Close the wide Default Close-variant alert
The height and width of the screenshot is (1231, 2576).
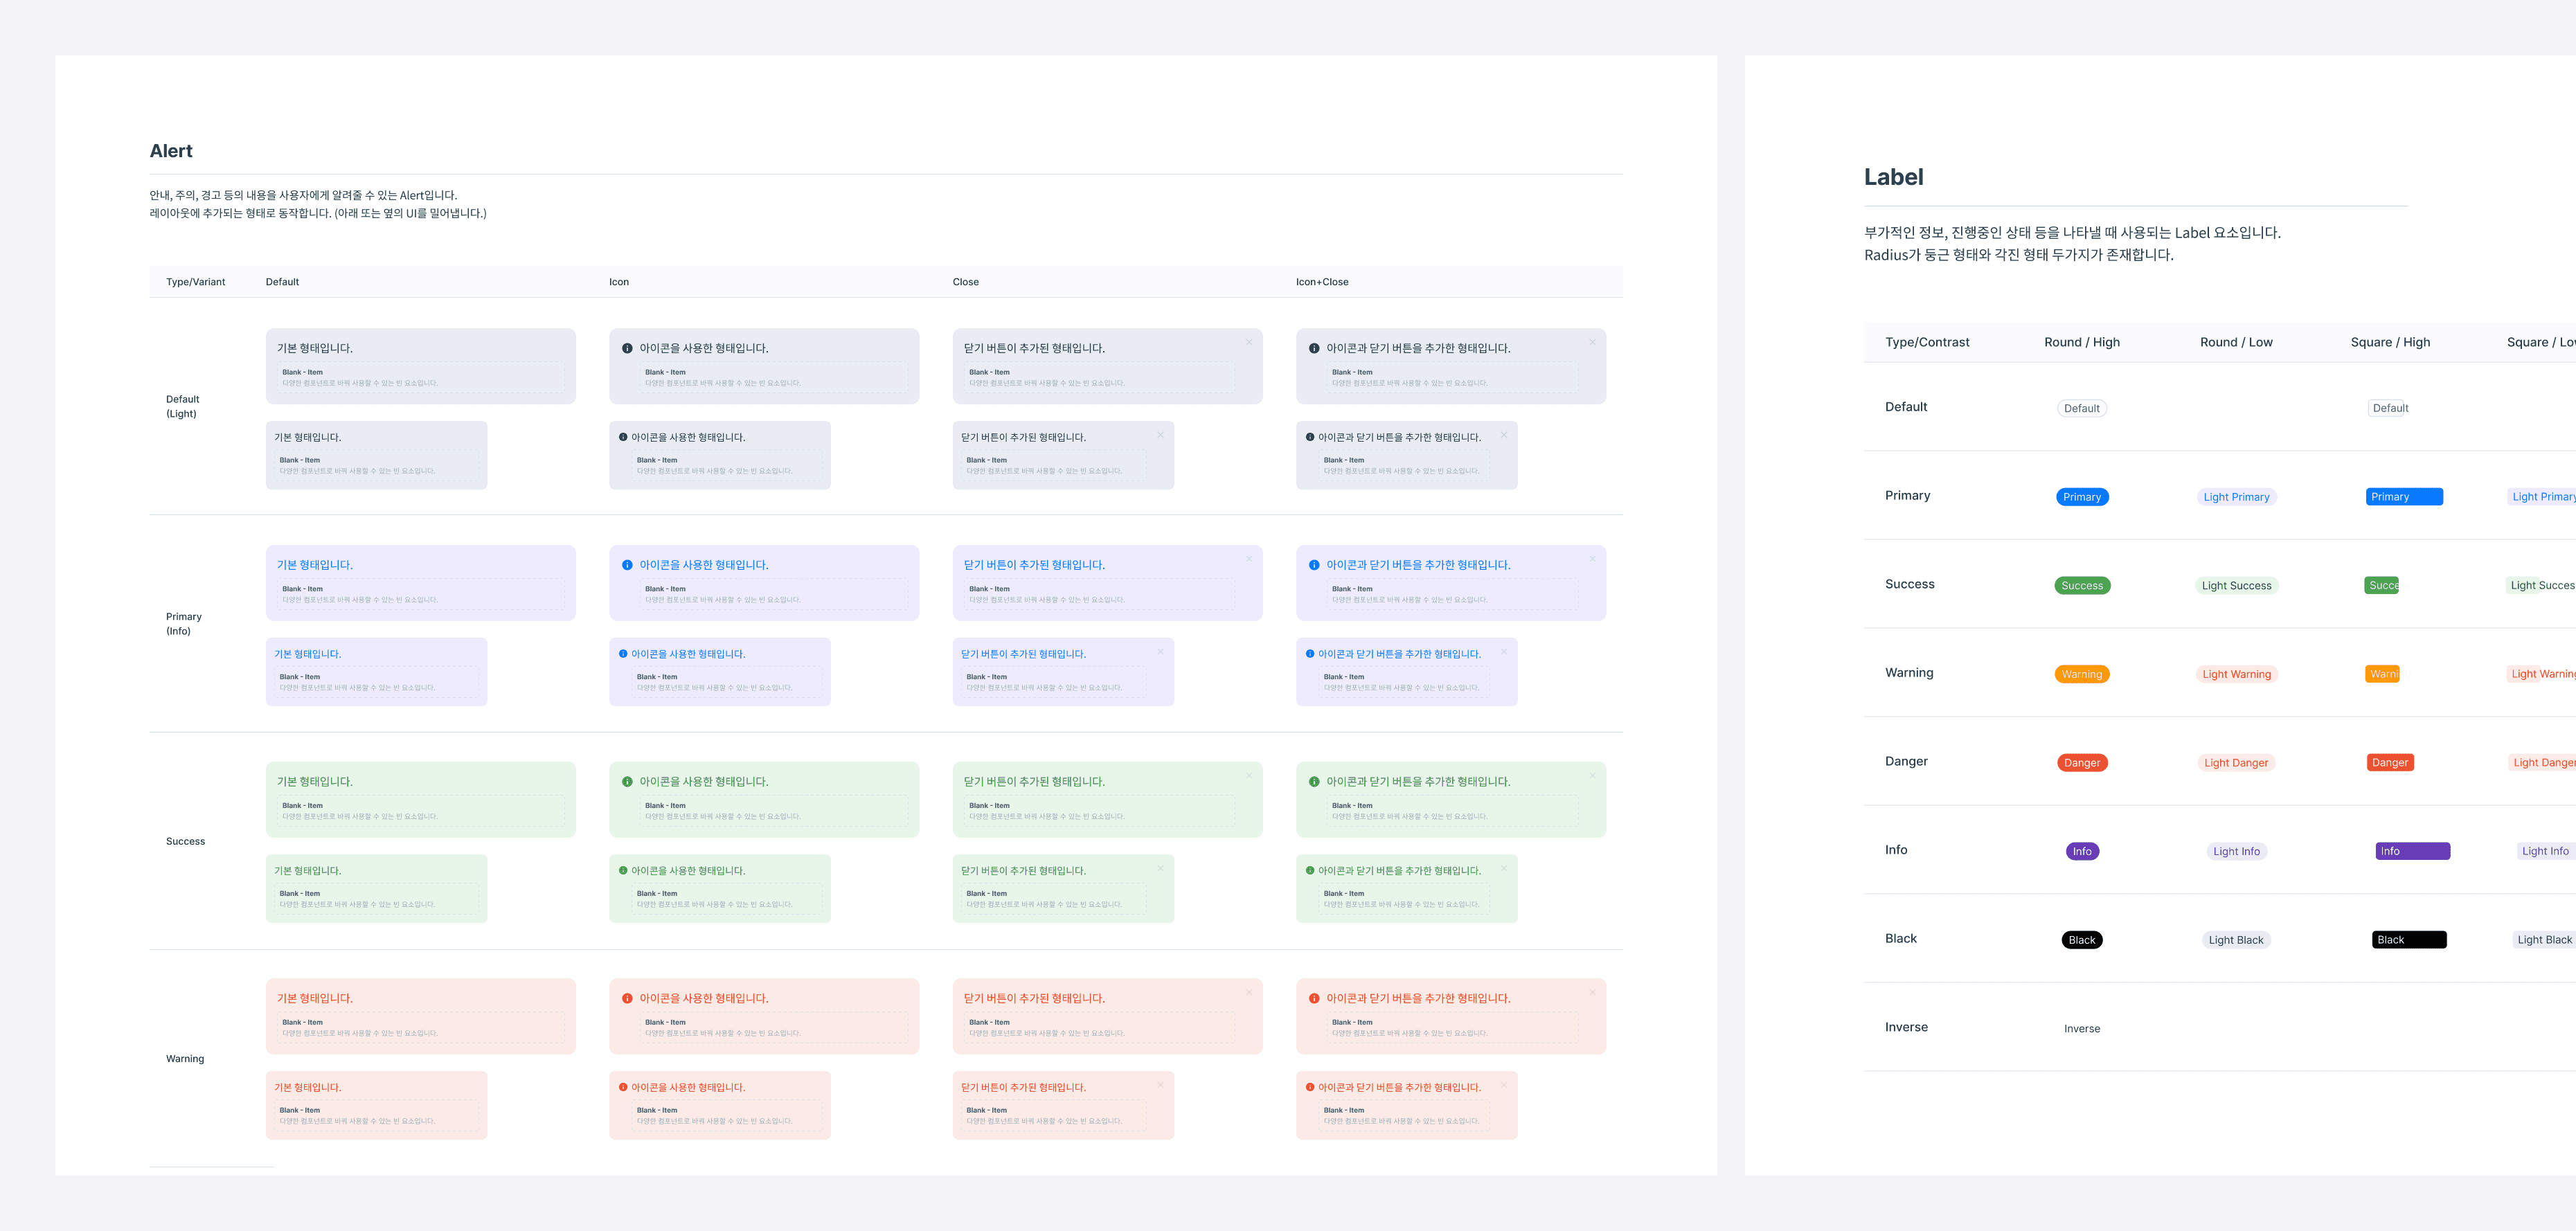(1249, 342)
